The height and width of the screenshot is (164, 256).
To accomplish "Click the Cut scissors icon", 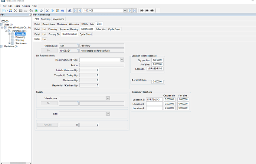I will click(47, 11).
